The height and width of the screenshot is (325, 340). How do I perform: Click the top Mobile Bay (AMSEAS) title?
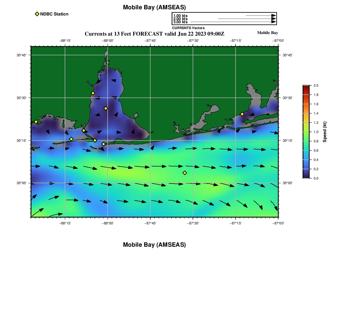[x=154, y=7]
